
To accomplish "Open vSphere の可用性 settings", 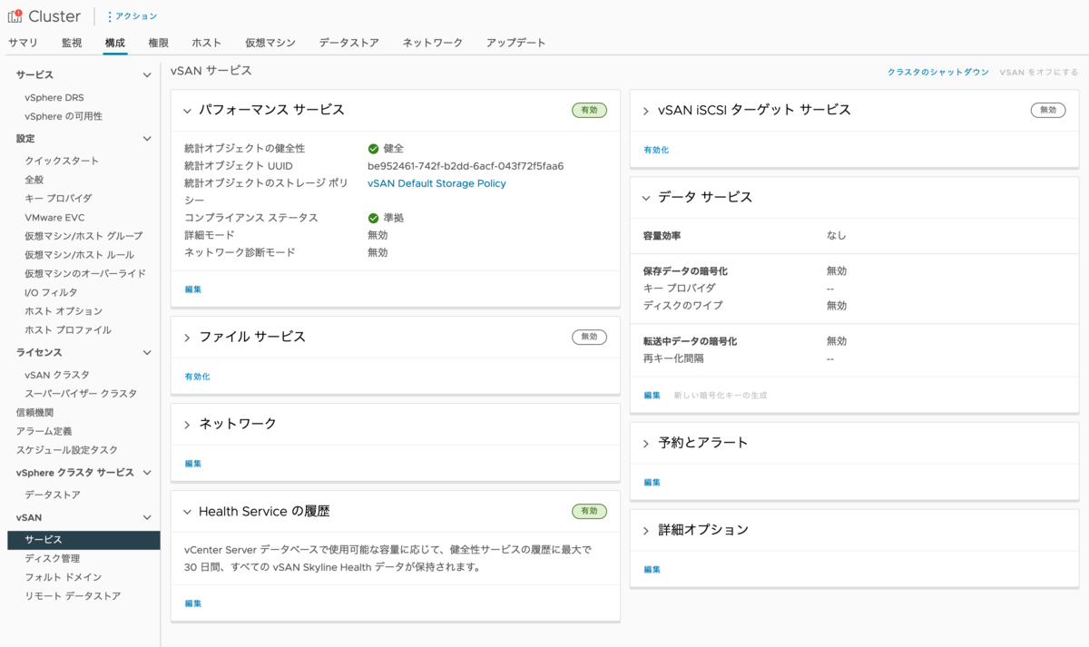I will pos(64,116).
